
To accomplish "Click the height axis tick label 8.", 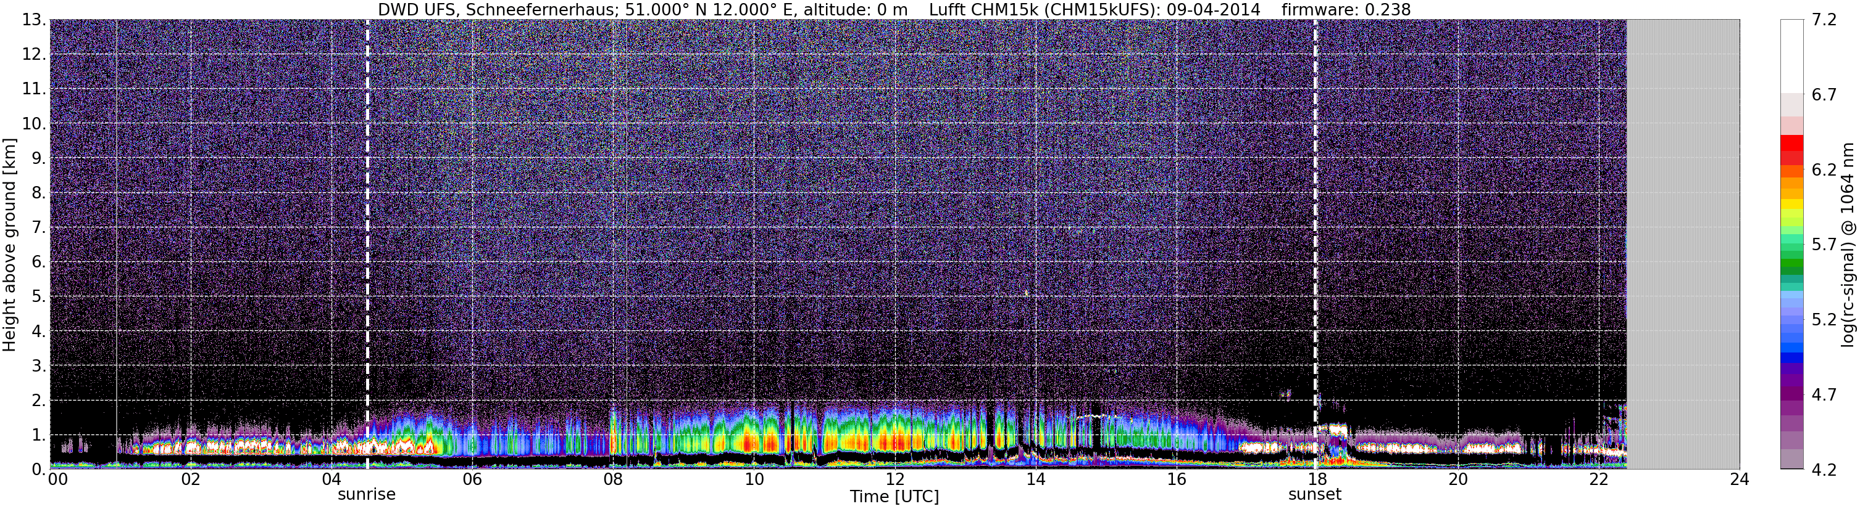I will [38, 193].
